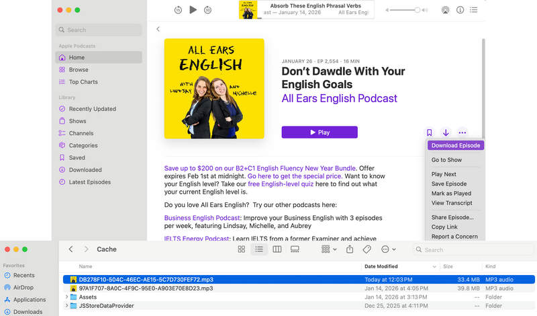Sort Finder list by Date Modified column
Image resolution: width=537 pixels, height=316 pixels.
coord(400,266)
